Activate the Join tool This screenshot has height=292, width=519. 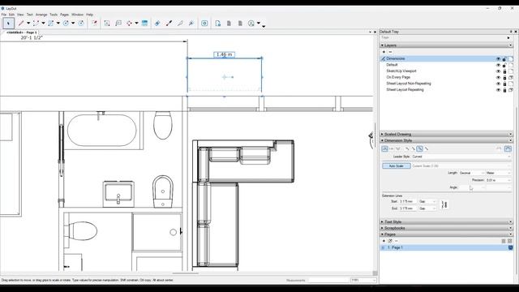pos(191,24)
